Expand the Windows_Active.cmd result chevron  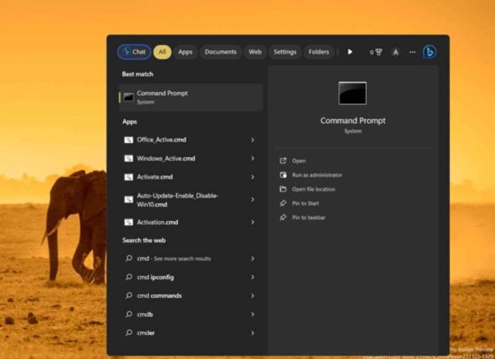[252, 158]
